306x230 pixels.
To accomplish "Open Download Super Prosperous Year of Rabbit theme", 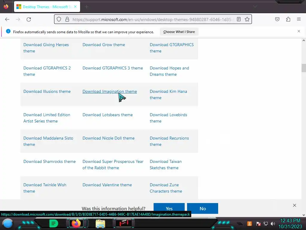I will (113, 165).
